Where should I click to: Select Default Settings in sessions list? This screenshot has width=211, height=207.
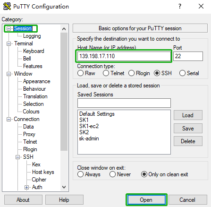point(97,114)
